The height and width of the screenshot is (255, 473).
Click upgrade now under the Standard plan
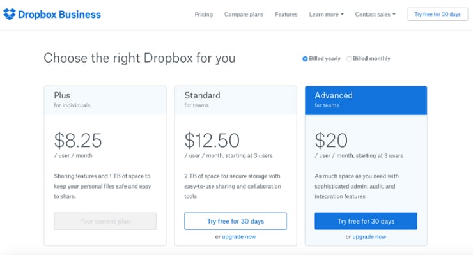239,237
